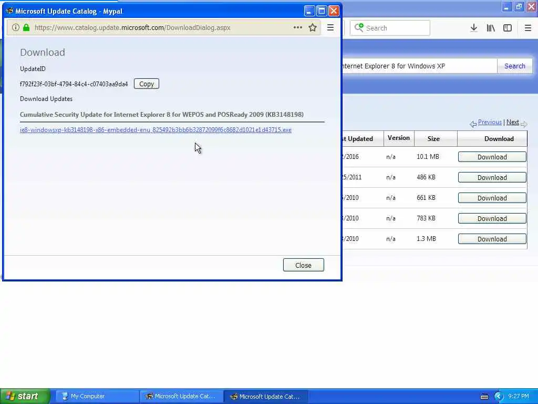Download the 783 KB update

click(x=492, y=218)
